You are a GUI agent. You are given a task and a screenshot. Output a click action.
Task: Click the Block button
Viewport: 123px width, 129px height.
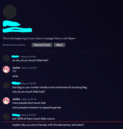59,45
